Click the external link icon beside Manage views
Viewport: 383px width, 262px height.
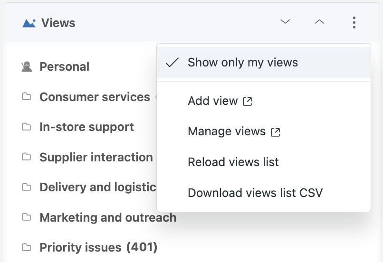click(276, 132)
